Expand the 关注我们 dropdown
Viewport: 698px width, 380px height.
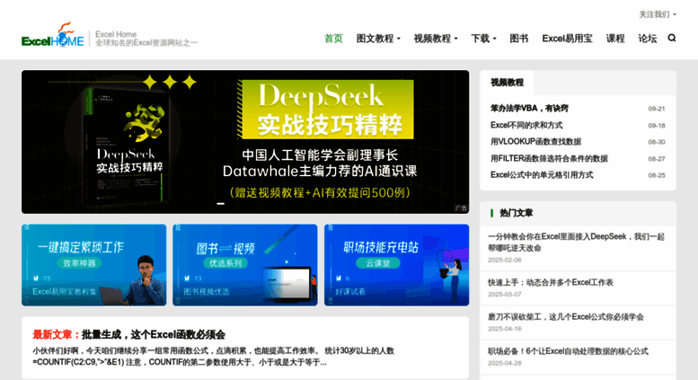(657, 14)
